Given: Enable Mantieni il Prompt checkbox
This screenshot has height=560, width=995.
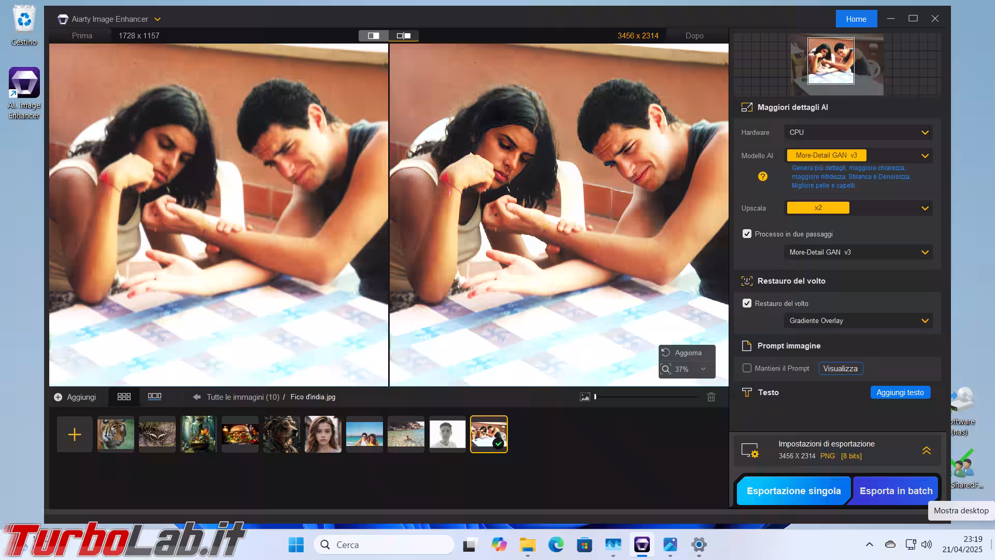Looking at the screenshot, I should click(x=747, y=368).
